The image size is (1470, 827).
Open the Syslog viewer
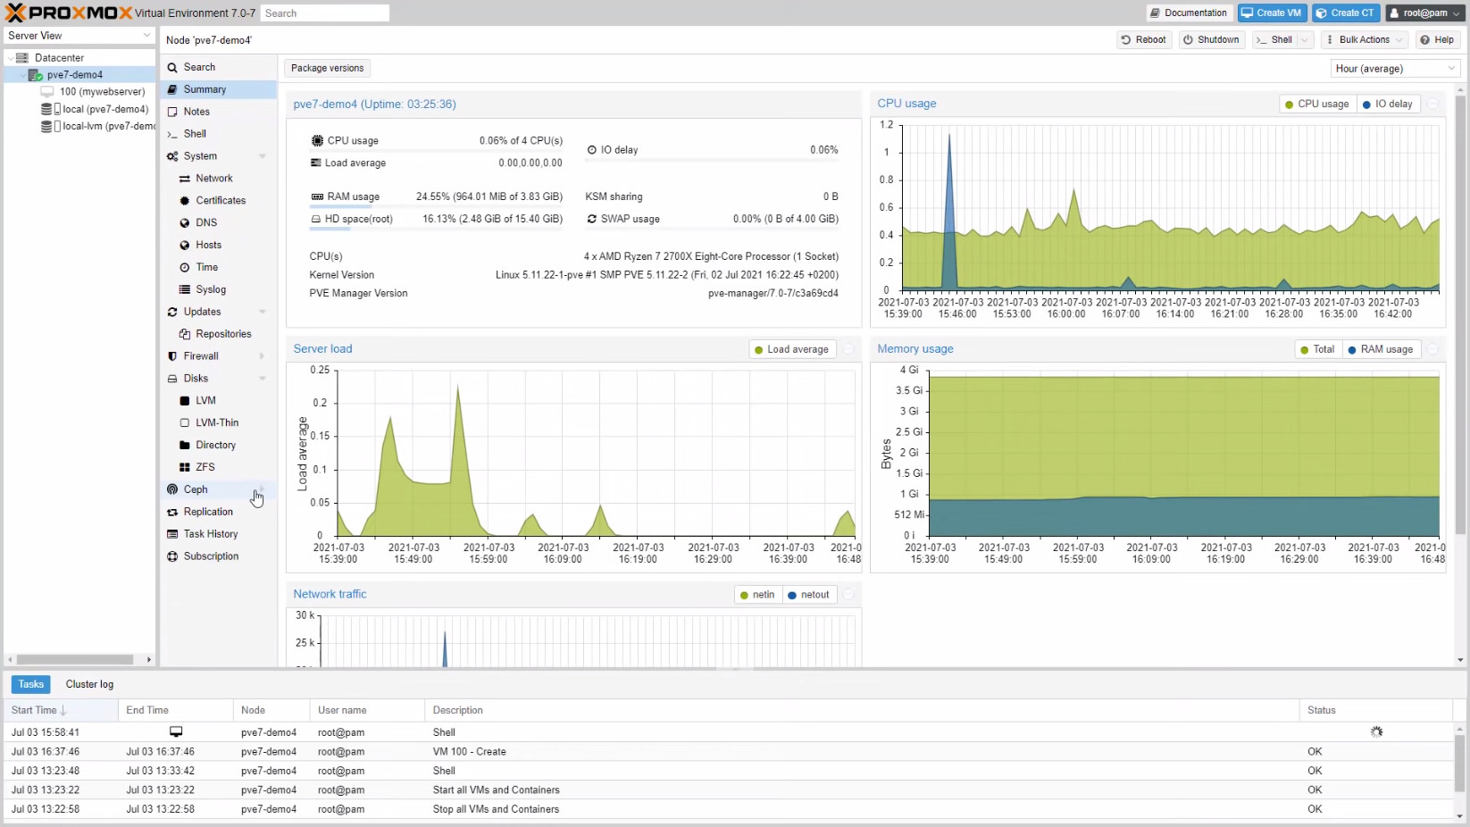coord(211,289)
